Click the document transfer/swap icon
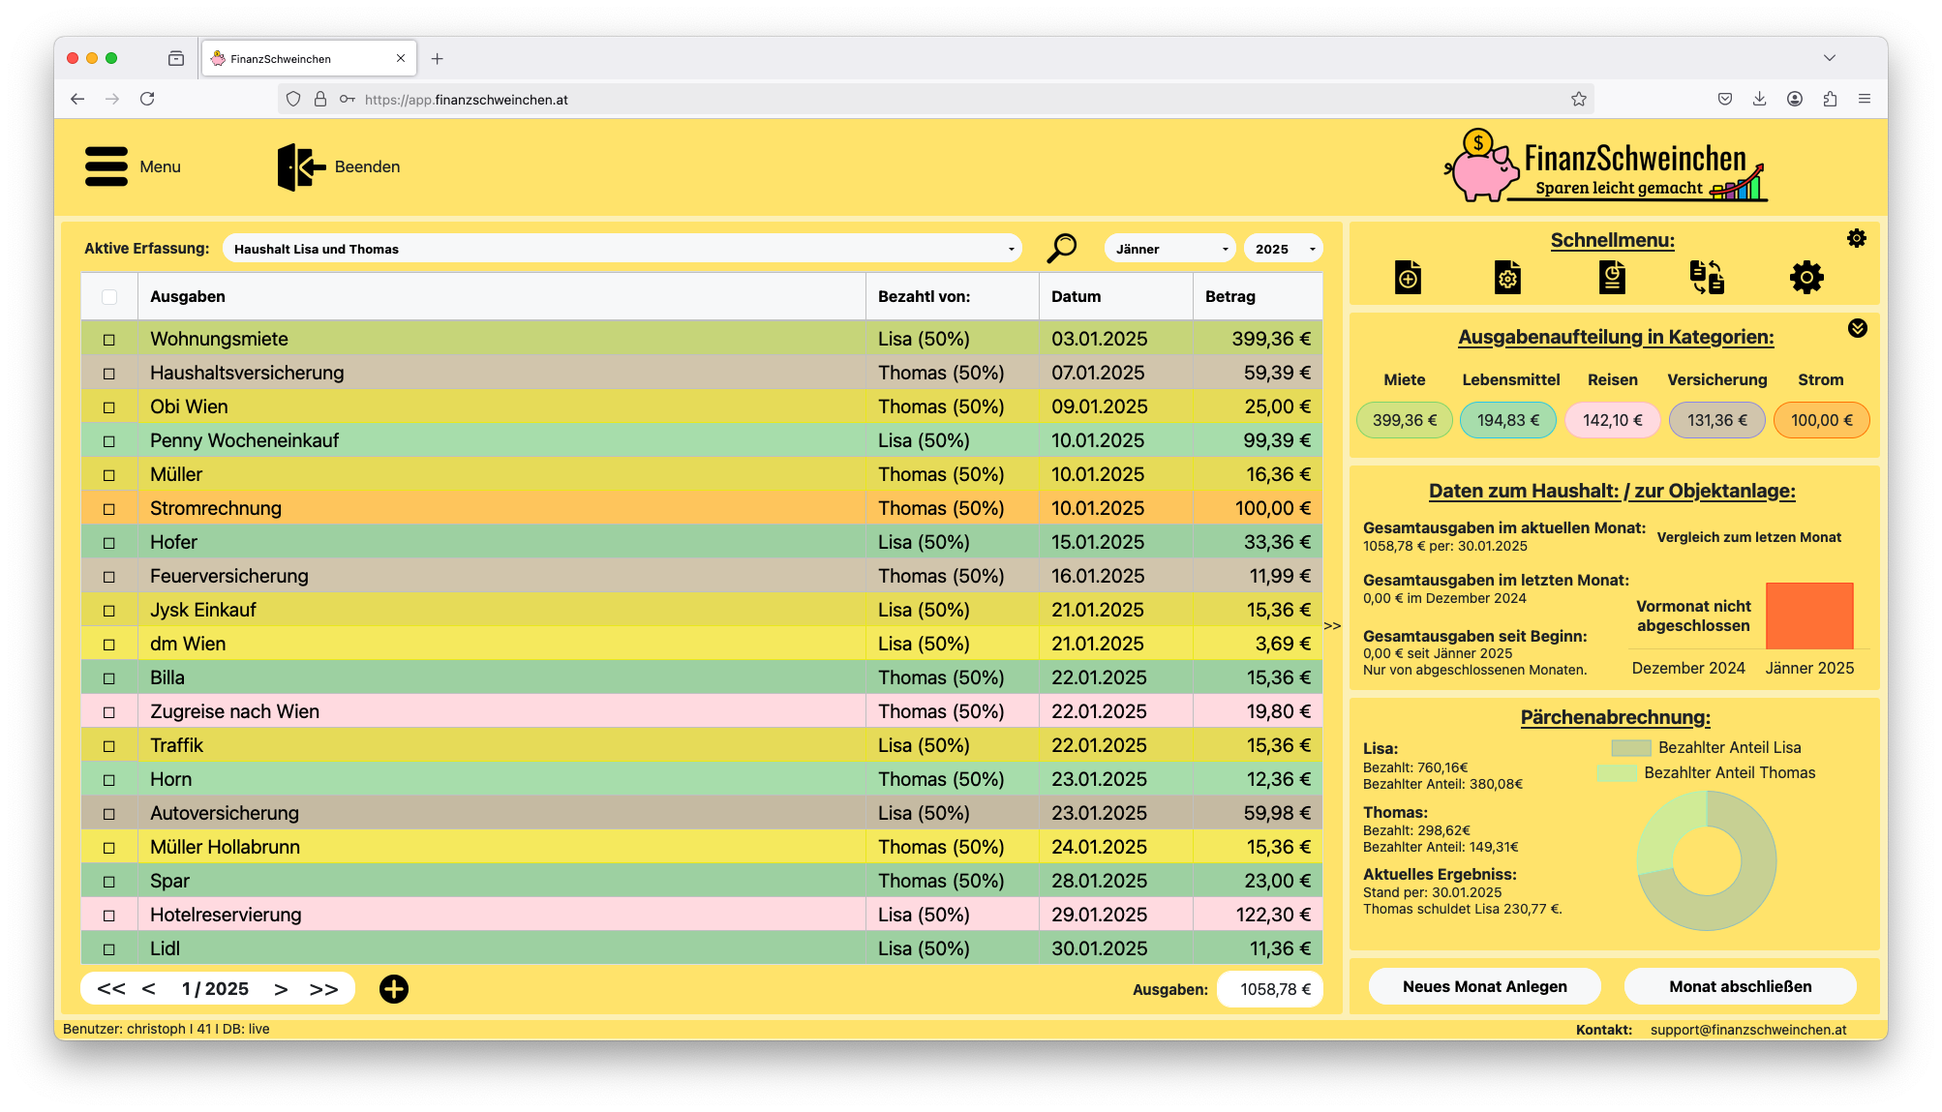 [1707, 278]
